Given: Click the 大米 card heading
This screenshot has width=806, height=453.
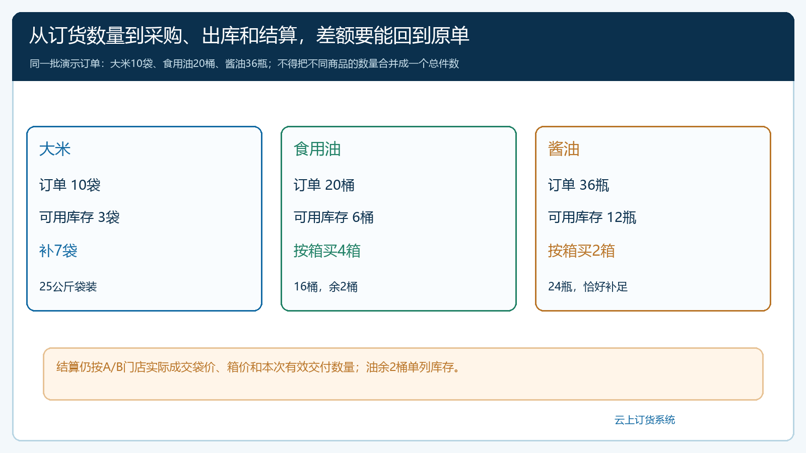Looking at the screenshot, I should 55,149.
